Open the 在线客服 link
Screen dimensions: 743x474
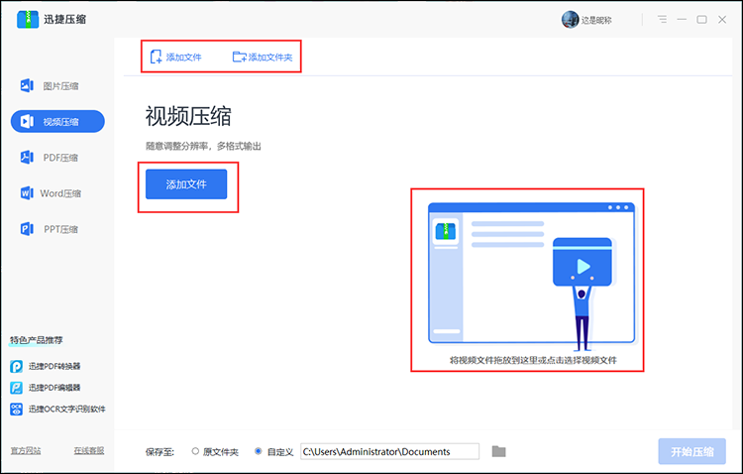click(x=89, y=451)
